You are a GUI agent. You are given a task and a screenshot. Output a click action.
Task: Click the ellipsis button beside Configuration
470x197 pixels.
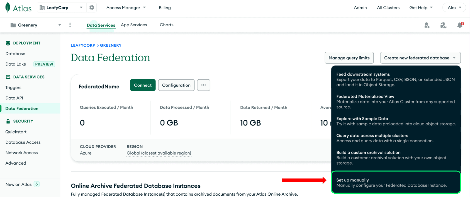pos(203,85)
